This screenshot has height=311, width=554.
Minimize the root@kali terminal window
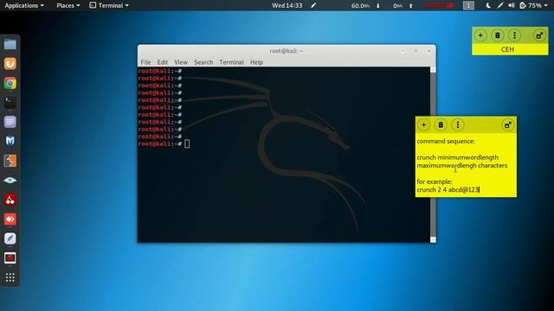[403, 51]
